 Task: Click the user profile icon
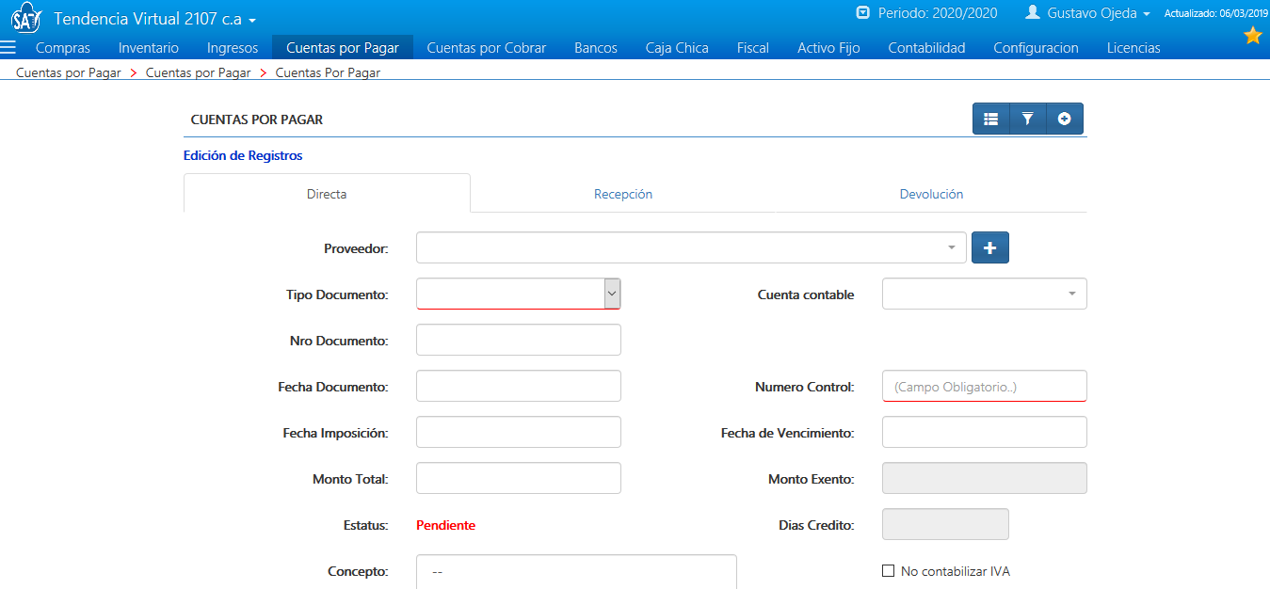[x=1033, y=13]
